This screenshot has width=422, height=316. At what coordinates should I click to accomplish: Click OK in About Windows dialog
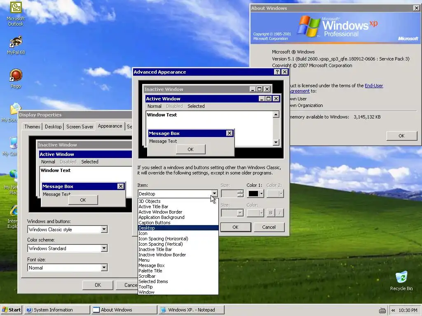[x=401, y=136]
